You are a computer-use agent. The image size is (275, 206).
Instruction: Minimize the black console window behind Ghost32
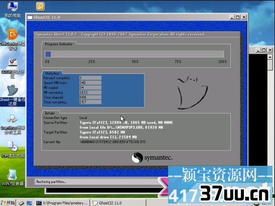[x=258, y=50]
